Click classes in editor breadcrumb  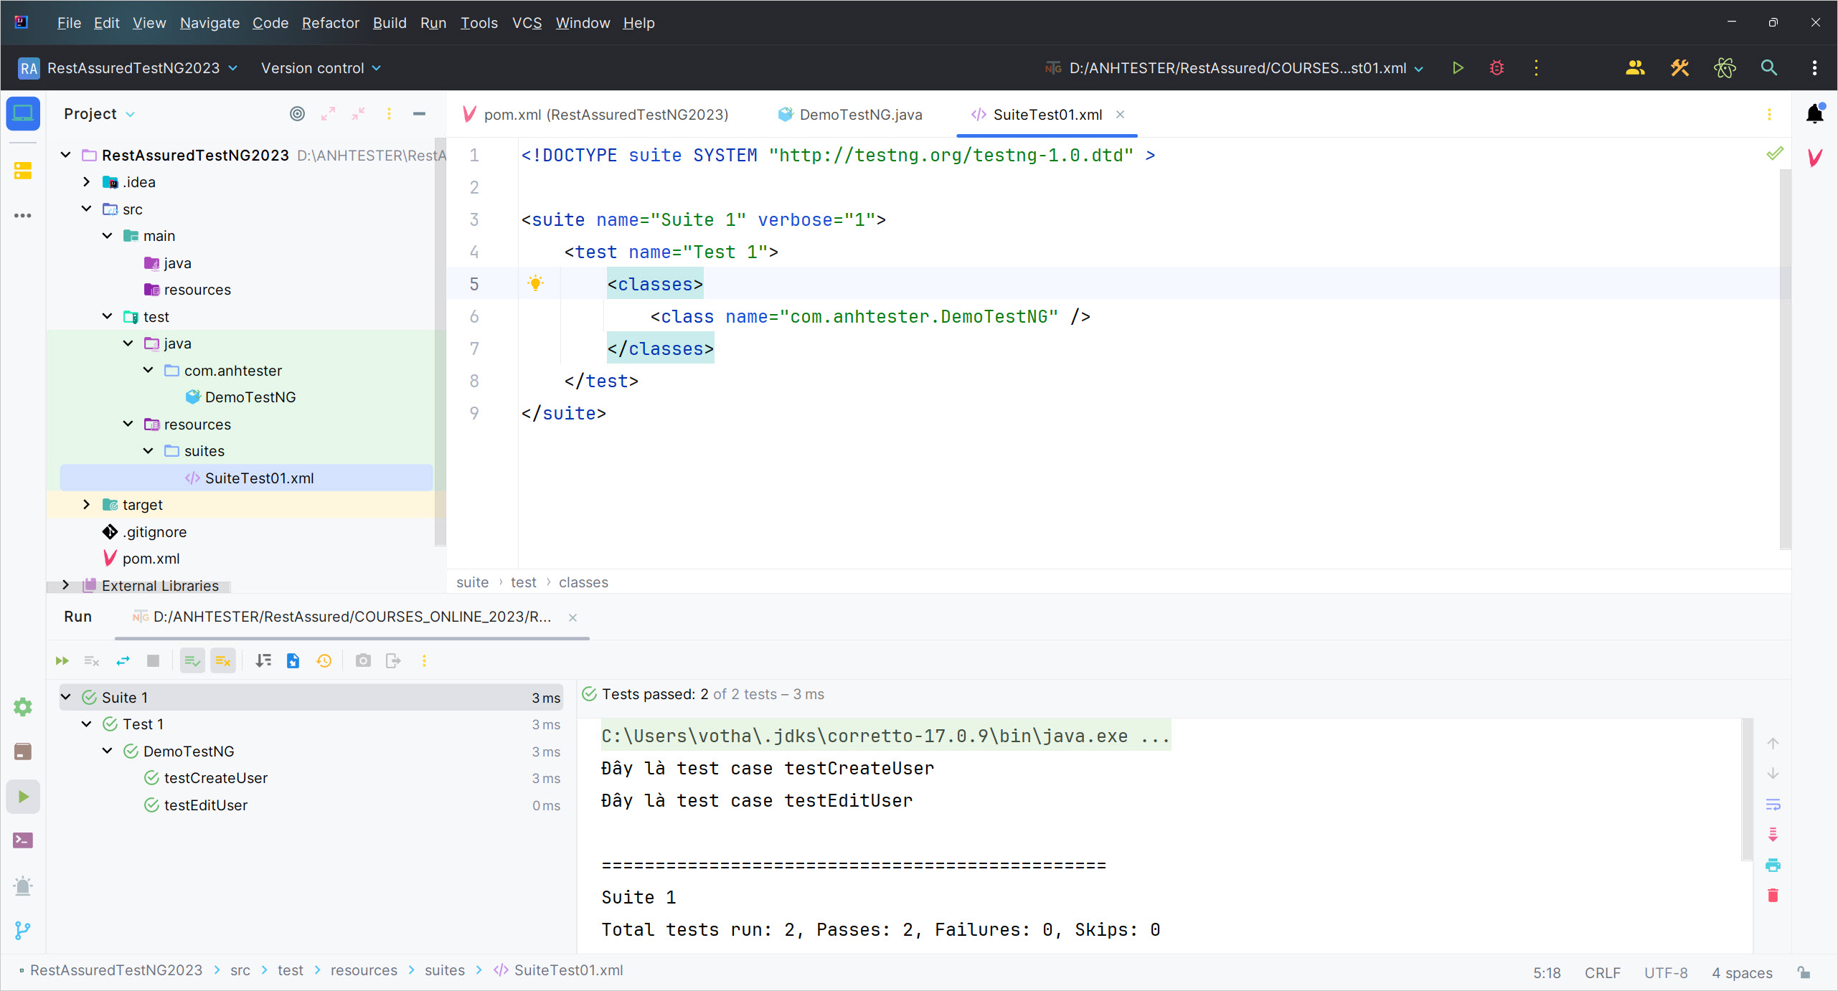[583, 582]
